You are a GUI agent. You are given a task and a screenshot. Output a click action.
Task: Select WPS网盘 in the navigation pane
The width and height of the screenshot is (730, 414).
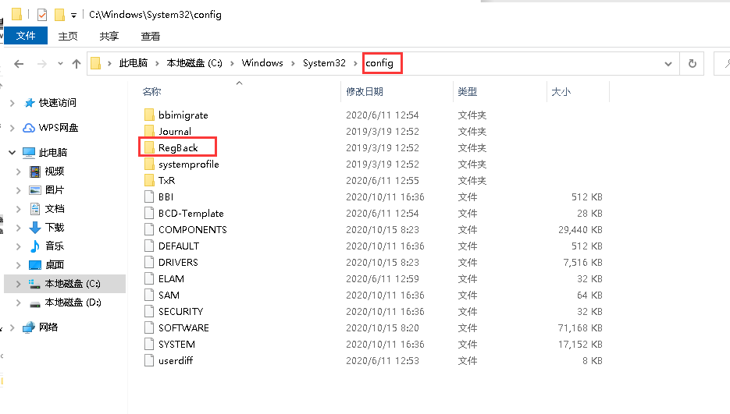59,127
